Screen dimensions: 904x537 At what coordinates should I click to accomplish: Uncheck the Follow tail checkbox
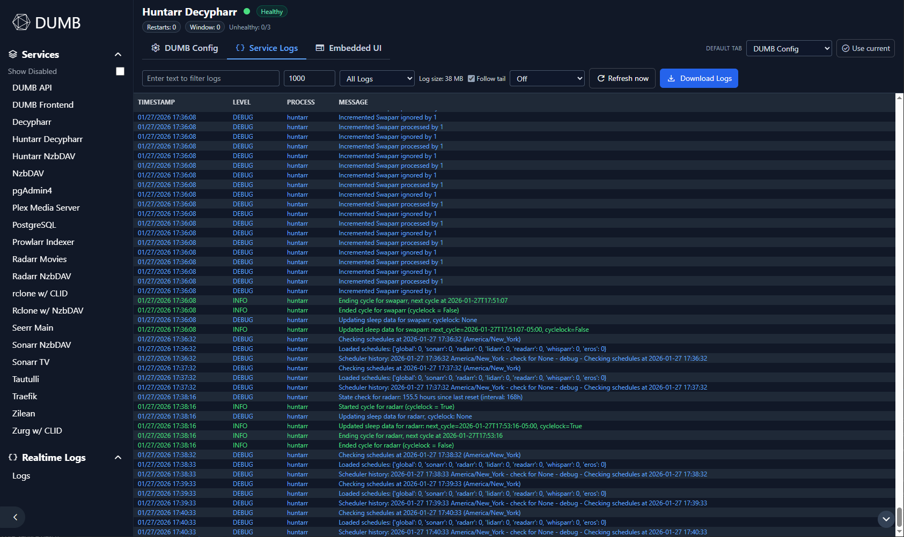pos(471,78)
